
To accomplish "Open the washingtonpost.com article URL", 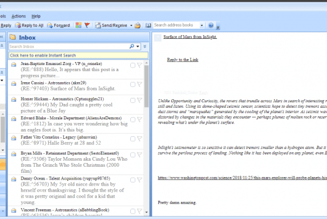I will click(242, 178).
